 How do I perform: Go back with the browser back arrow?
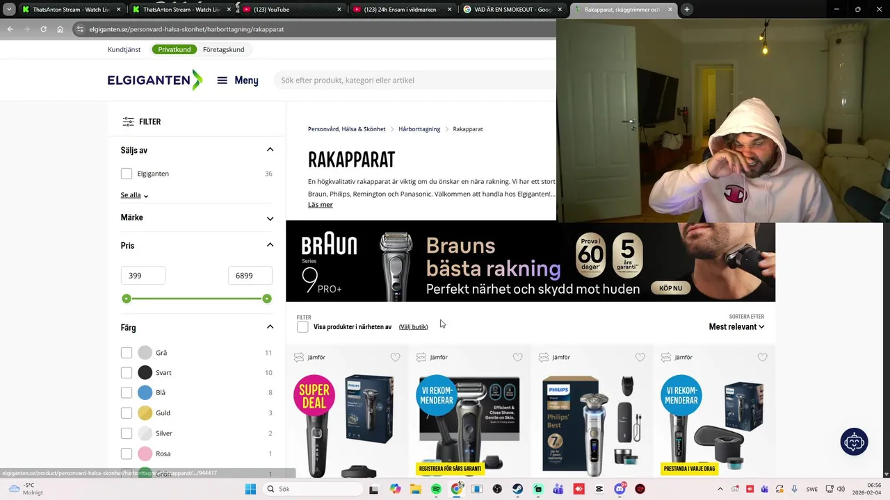coord(10,29)
